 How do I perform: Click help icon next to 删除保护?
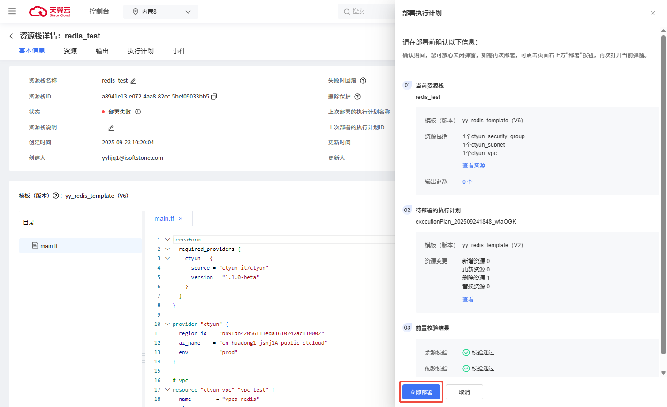coord(357,97)
